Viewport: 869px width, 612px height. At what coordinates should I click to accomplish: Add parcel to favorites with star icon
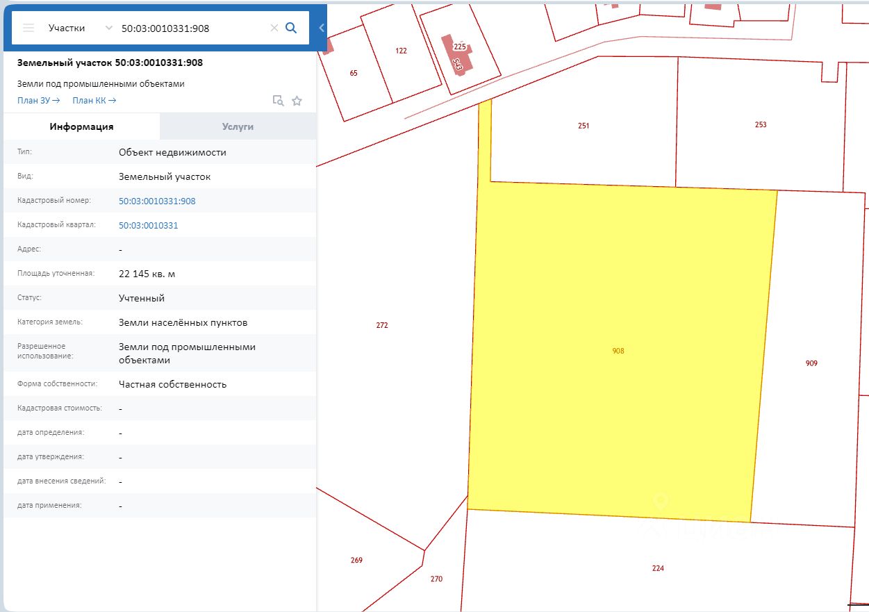pos(297,101)
